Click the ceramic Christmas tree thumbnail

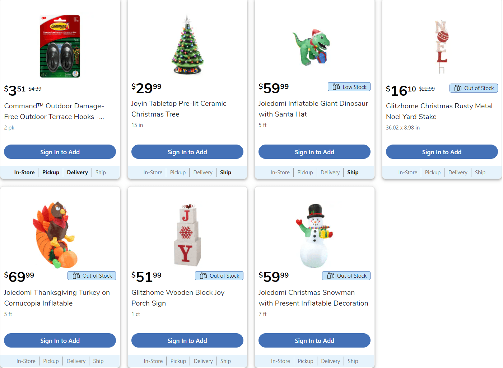187,45
